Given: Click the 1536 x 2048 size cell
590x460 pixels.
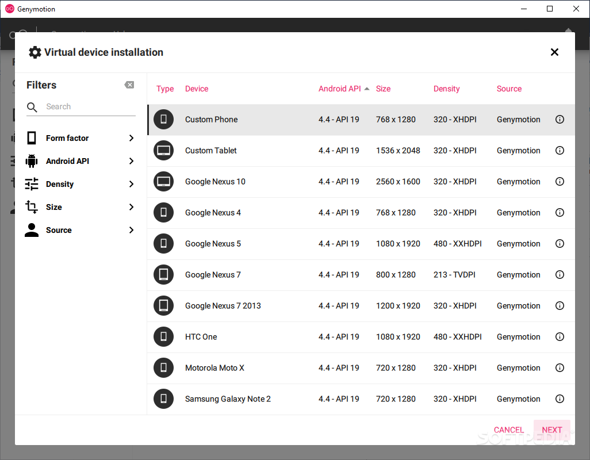Looking at the screenshot, I should click(x=398, y=151).
